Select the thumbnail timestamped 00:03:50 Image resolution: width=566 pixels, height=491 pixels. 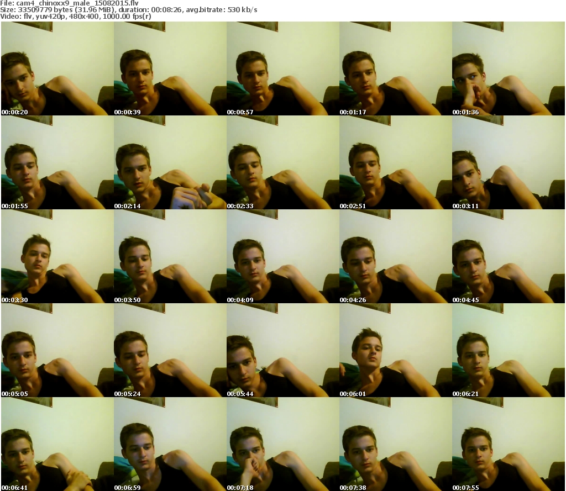click(x=170, y=256)
